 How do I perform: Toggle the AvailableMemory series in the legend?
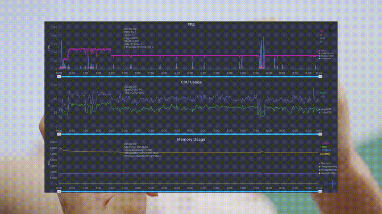[328, 173]
